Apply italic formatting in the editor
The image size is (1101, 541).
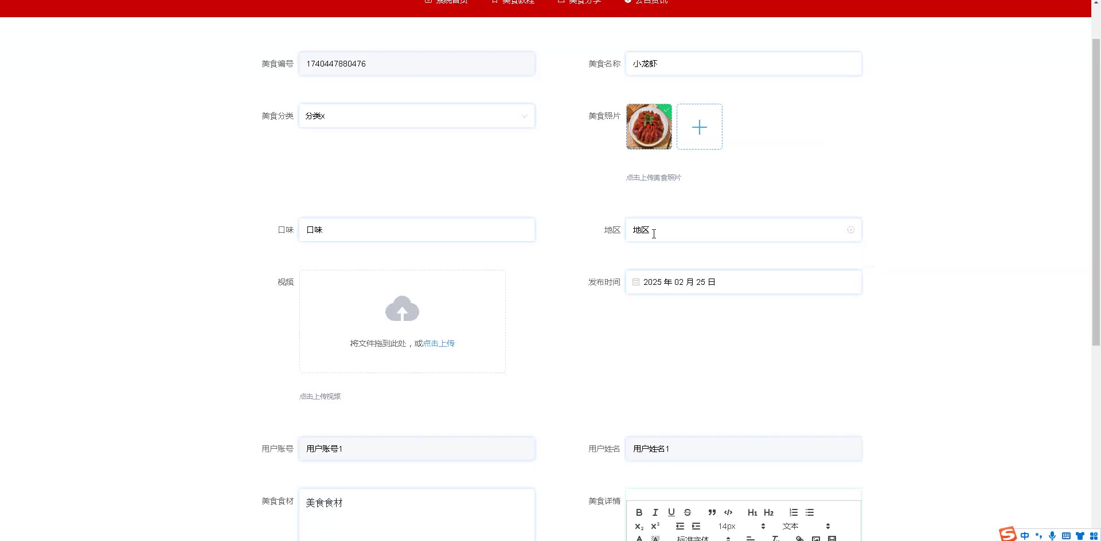pos(655,512)
